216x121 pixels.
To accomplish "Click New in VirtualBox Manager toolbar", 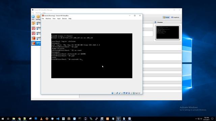I will pyautogui.click(x=33, y=17).
